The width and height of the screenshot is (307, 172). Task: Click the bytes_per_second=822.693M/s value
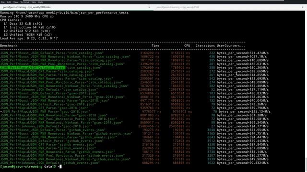click(x=243, y=79)
